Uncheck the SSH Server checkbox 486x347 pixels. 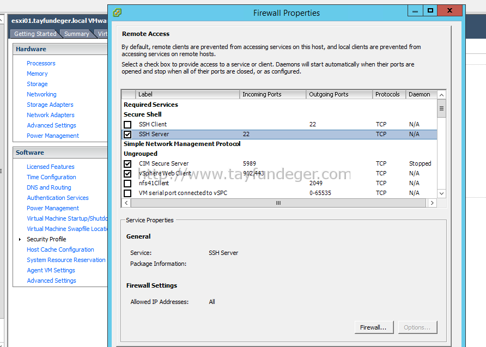point(127,135)
